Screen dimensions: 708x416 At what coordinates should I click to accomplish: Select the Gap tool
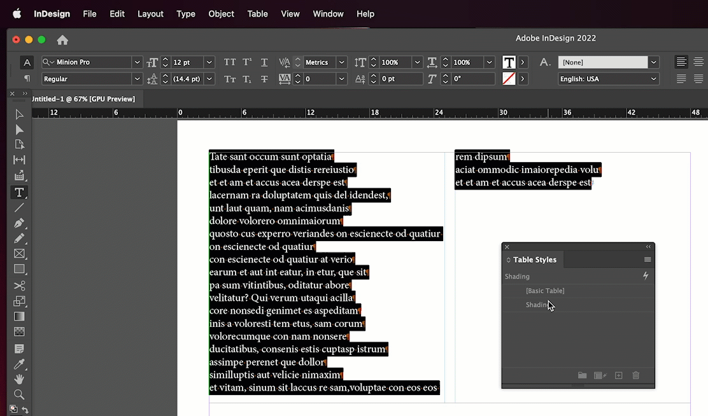(x=19, y=160)
